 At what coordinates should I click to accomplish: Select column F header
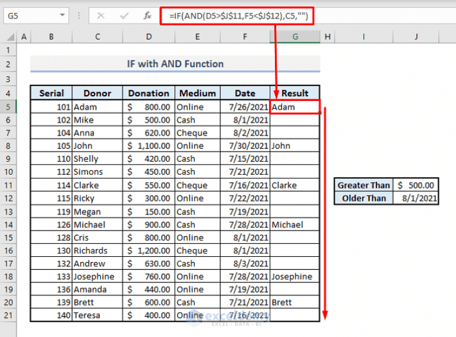click(245, 37)
